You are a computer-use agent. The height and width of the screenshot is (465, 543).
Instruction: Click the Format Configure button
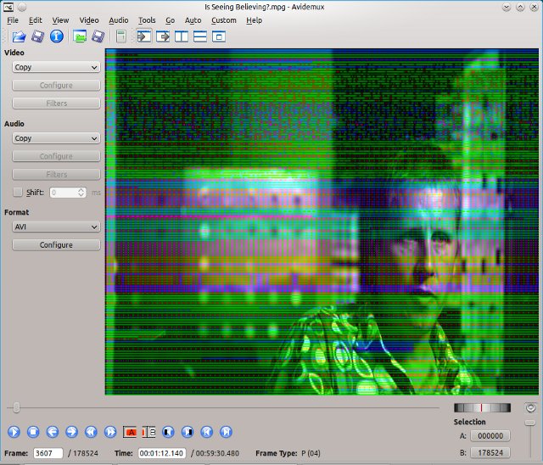point(56,245)
